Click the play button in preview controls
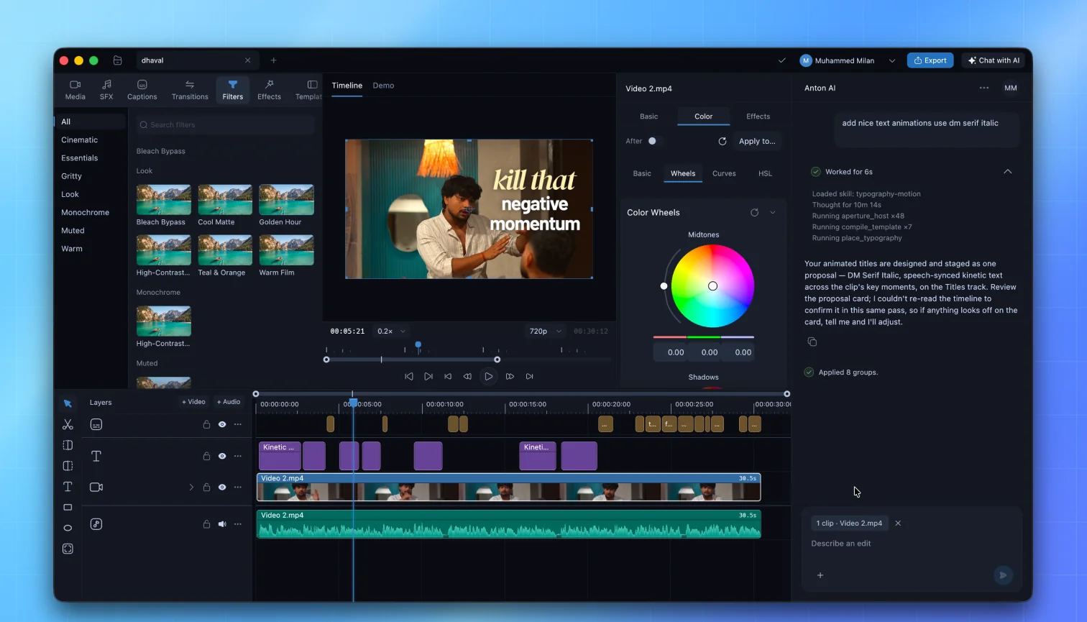The image size is (1087, 622). (x=489, y=376)
